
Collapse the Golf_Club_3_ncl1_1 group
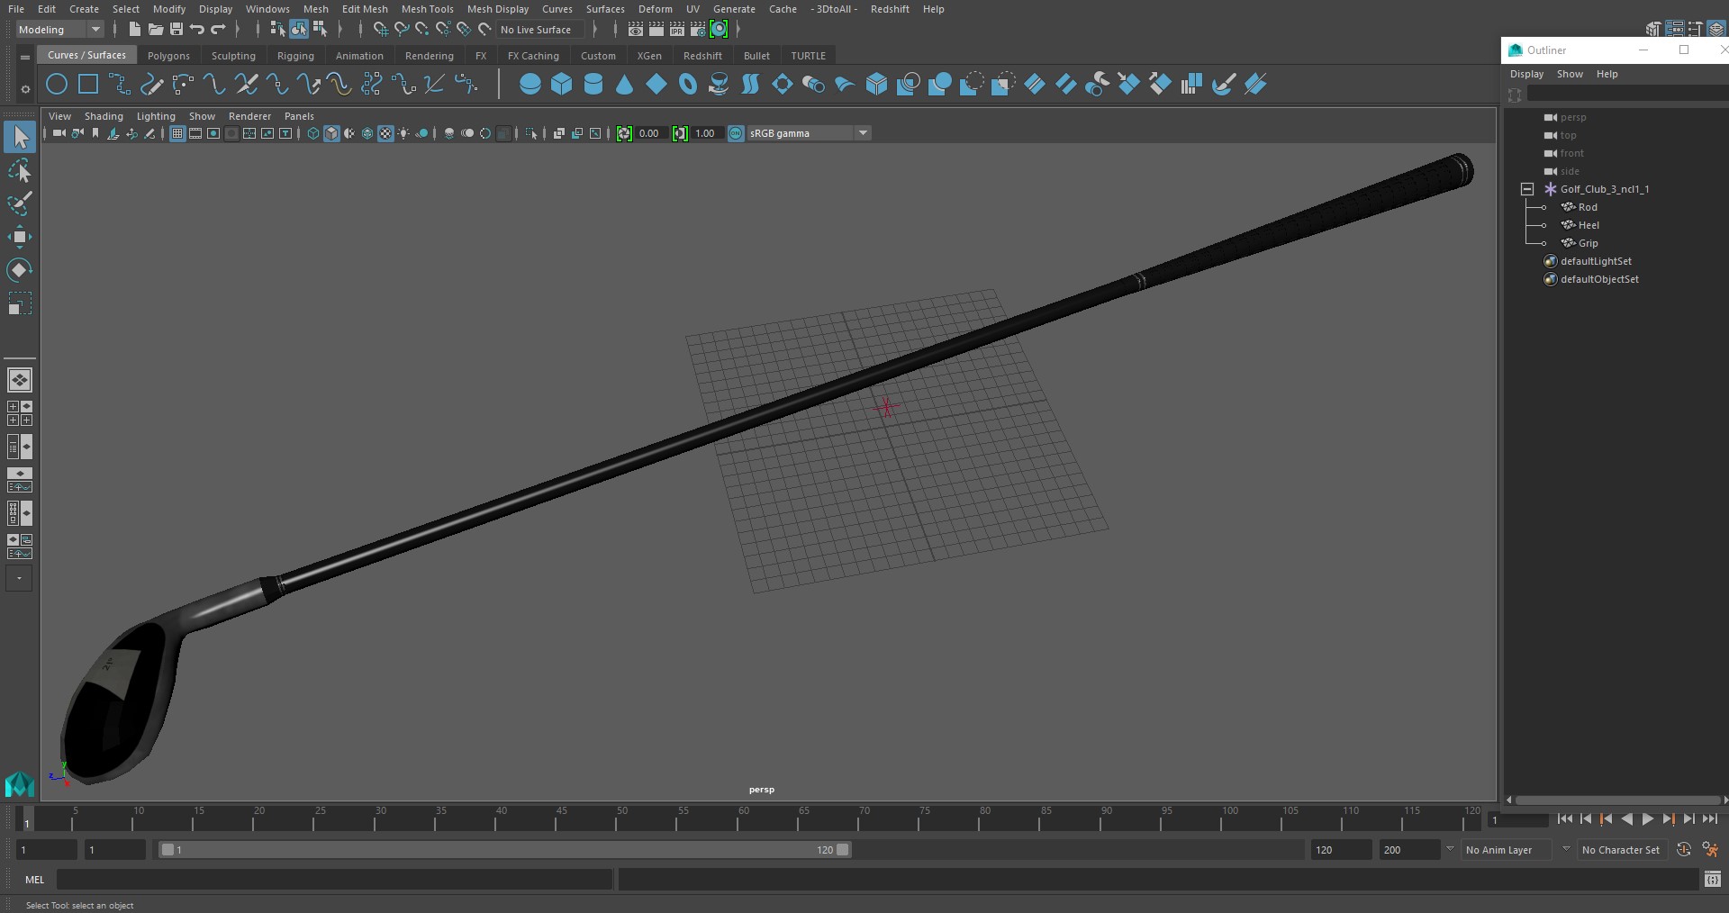pyautogui.click(x=1527, y=189)
